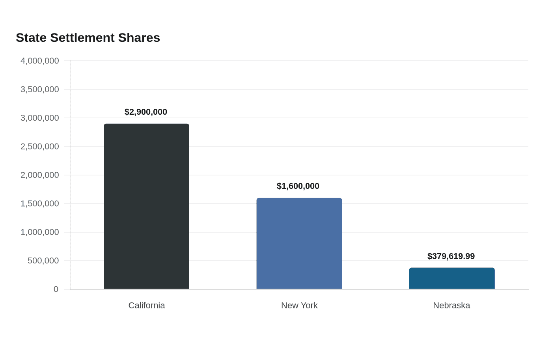Select the $2,900,000 data label
552x347 pixels.
146,112
